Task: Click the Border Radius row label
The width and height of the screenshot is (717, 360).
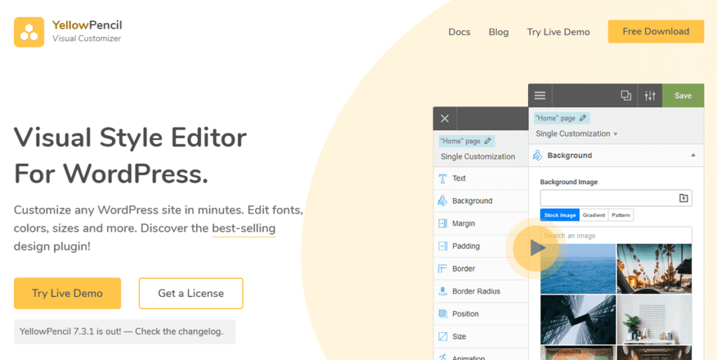Action: pos(476,291)
